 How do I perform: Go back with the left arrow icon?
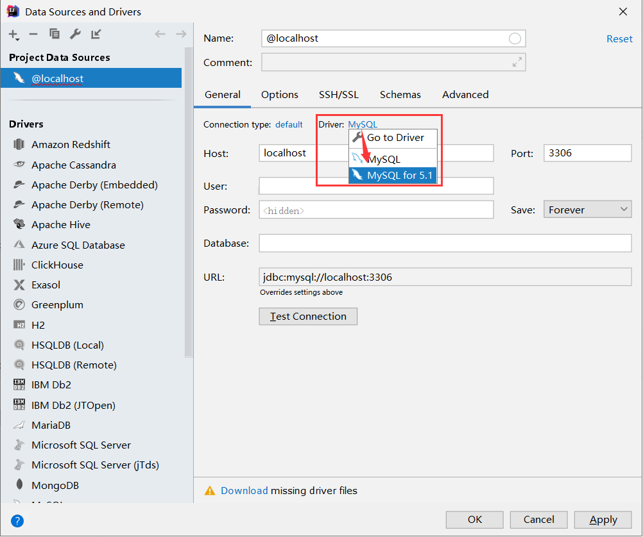160,34
